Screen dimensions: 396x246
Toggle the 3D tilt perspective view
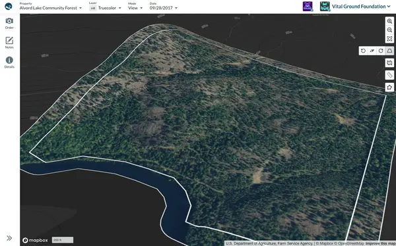389,51
